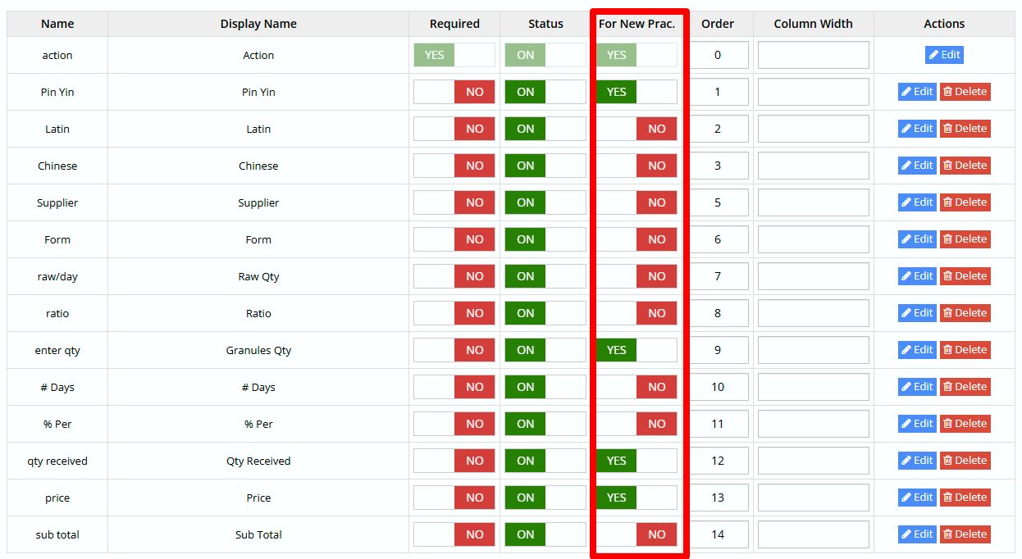1022x559 pixels.
Task: Edit the Raw Qty row
Action: pyautogui.click(x=916, y=276)
